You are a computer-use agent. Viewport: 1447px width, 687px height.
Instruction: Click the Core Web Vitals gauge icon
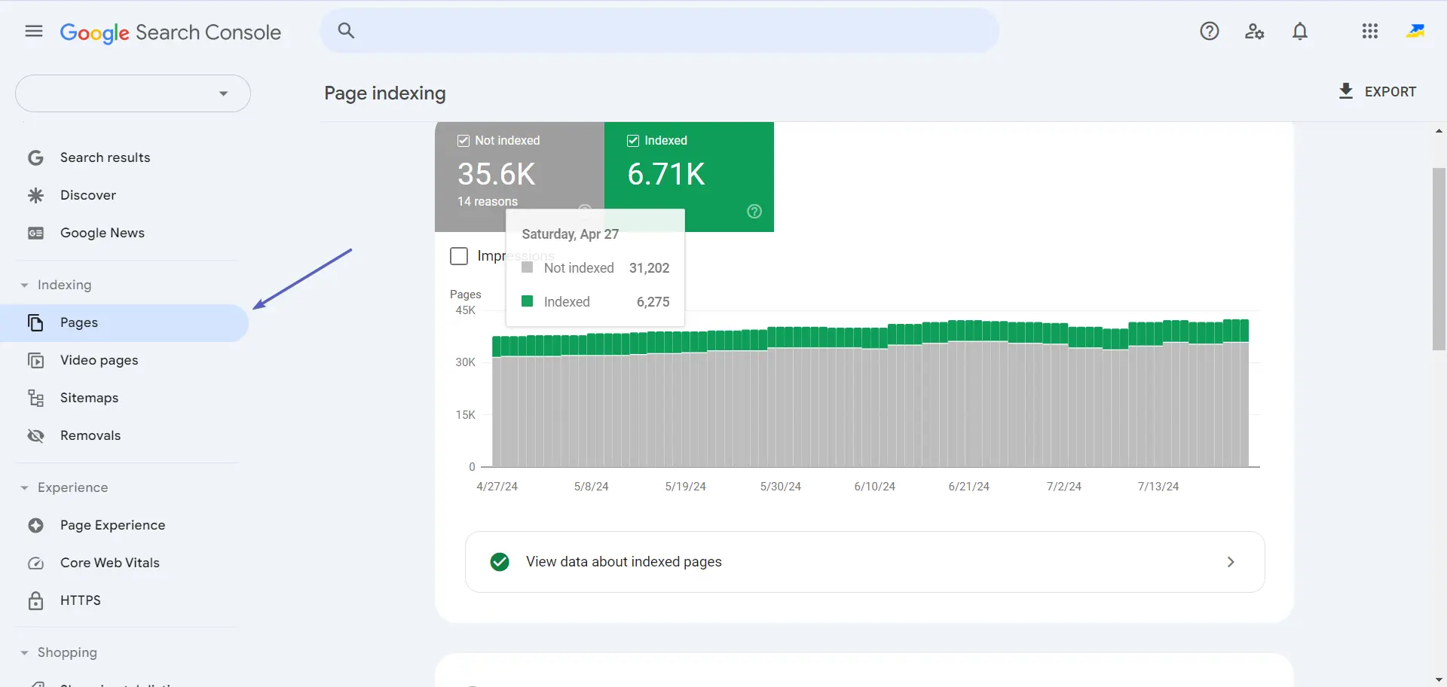pyautogui.click(x=35, y=563)
